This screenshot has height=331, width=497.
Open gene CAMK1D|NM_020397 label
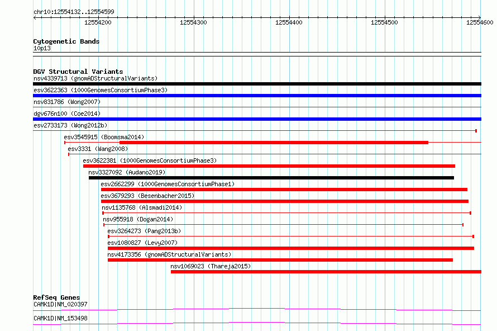pos(60,304)
